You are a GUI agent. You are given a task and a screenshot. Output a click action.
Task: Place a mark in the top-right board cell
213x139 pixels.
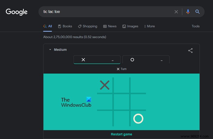(138, 85)
